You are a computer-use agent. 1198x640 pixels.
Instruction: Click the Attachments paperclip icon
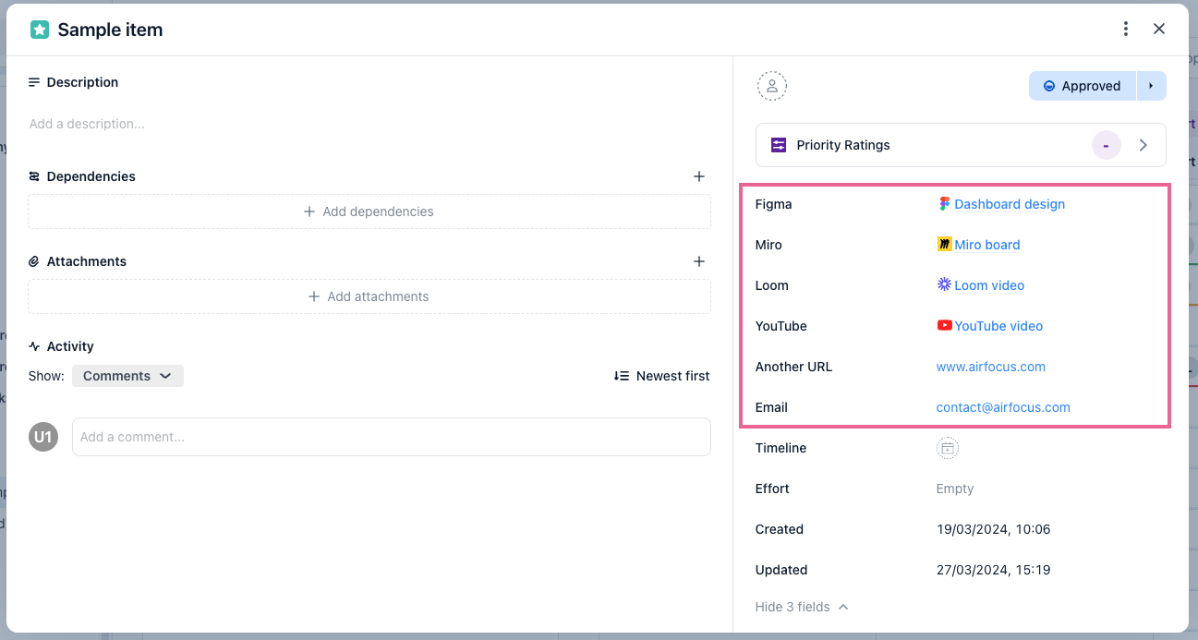pyautogui.click(x=34, y=261)
